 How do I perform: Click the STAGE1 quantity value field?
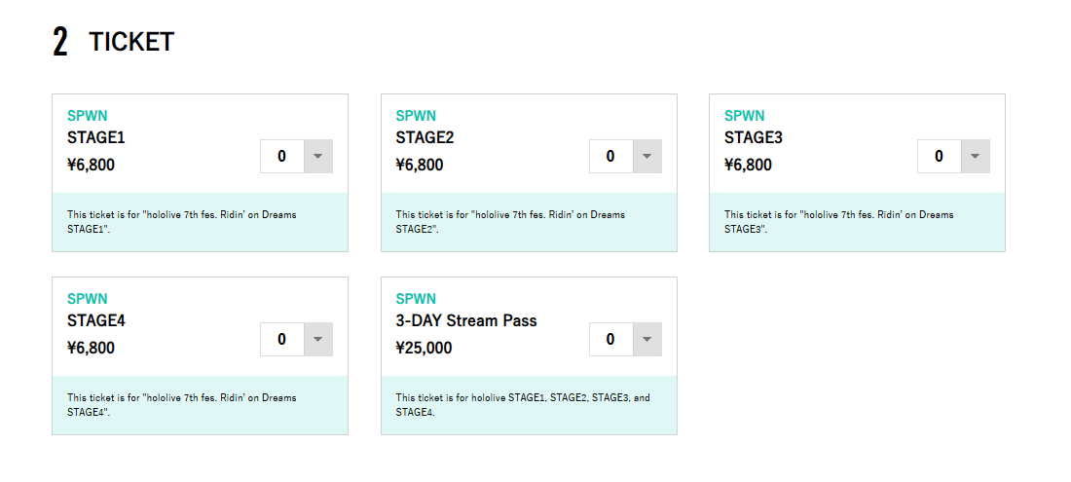(x=282, y=157)
